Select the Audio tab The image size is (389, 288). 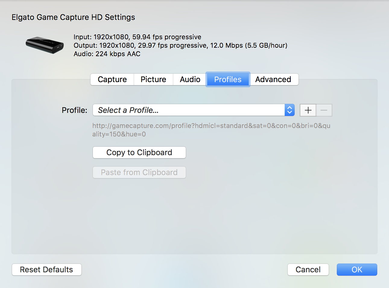189,79
